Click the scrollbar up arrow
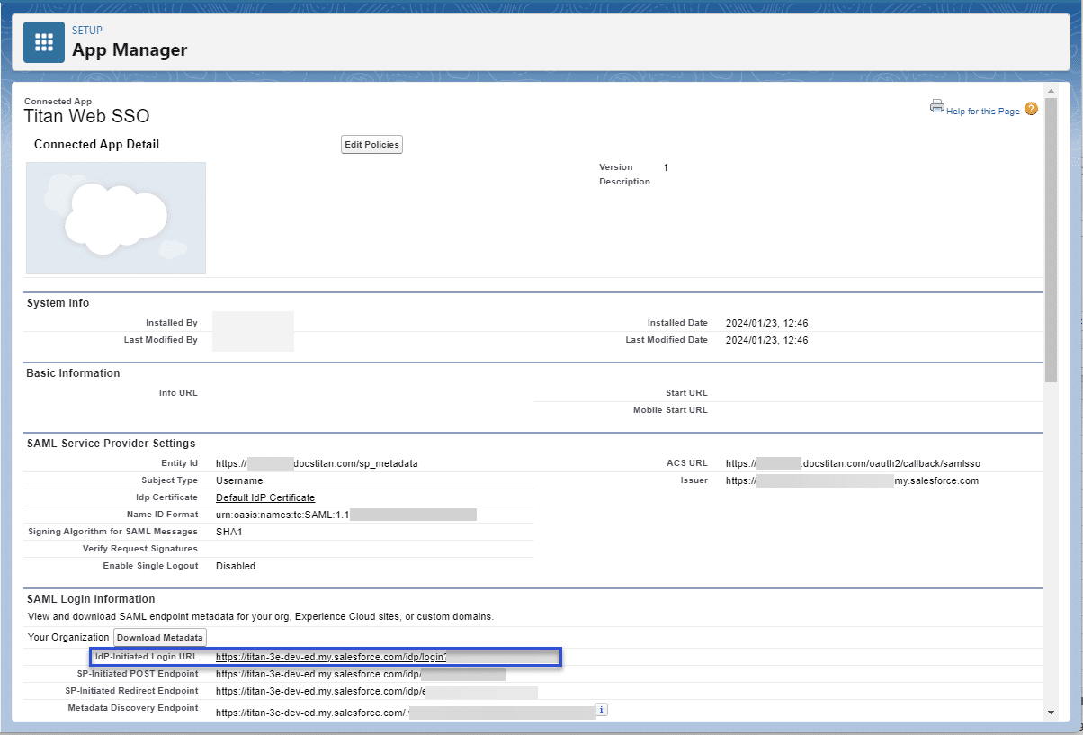Viewport: 1083px width, 735px height. pos(1050,91)
